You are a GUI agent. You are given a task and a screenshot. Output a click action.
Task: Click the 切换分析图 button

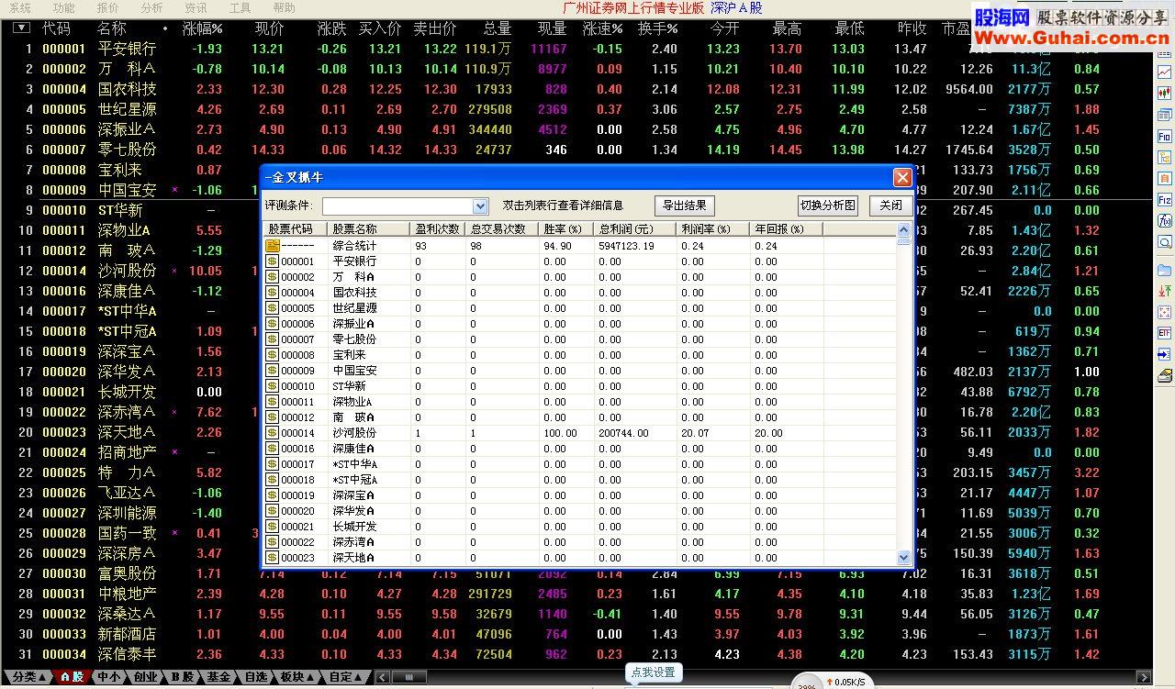click(x=827, y=206)
